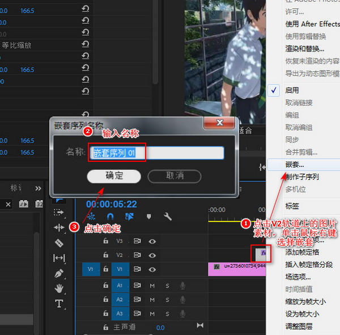The width and height of the screenshot is (340, 335).
Task: Hide V2 track output eye
Action: [x=152, y=256]
